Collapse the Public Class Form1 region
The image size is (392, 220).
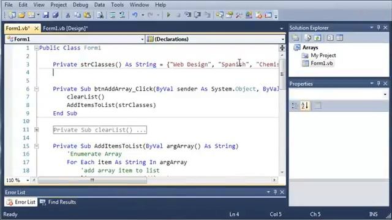pyautogui.click(x=37, y=48)
